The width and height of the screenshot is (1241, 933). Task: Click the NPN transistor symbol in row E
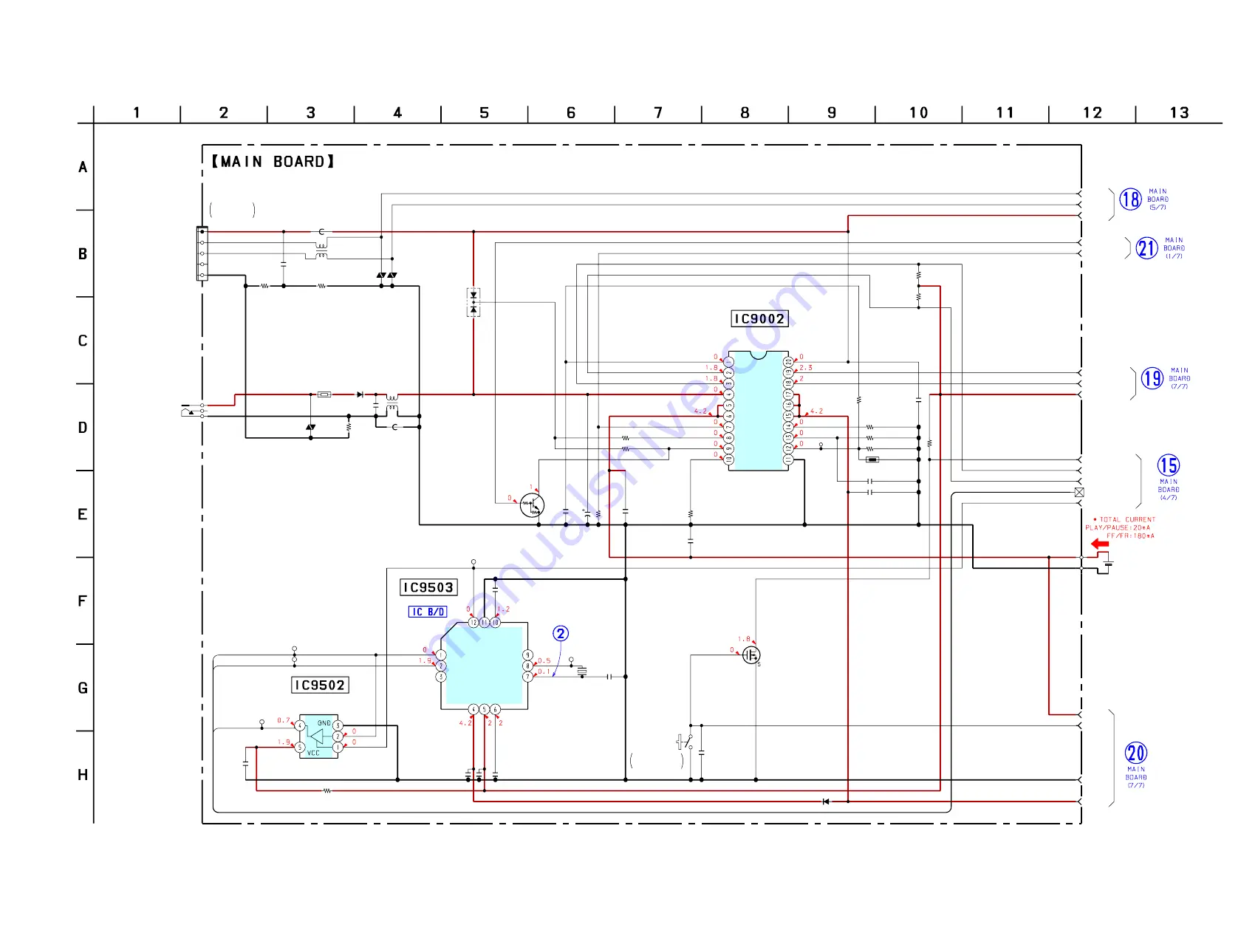(x=532, y=506)
